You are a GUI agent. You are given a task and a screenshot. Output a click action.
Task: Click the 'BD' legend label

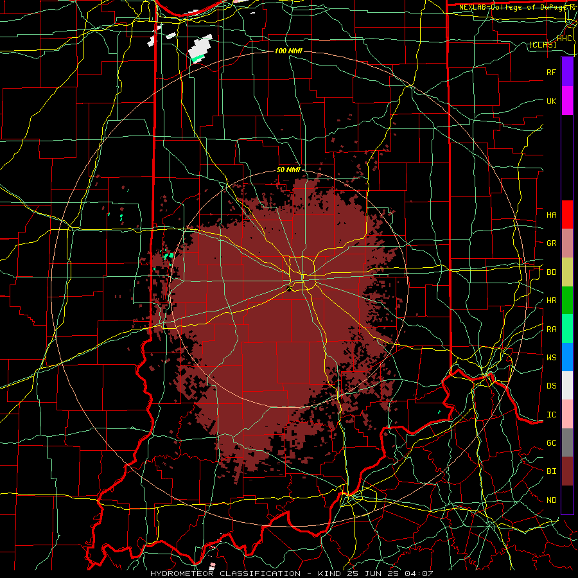[x=551, y=272]
